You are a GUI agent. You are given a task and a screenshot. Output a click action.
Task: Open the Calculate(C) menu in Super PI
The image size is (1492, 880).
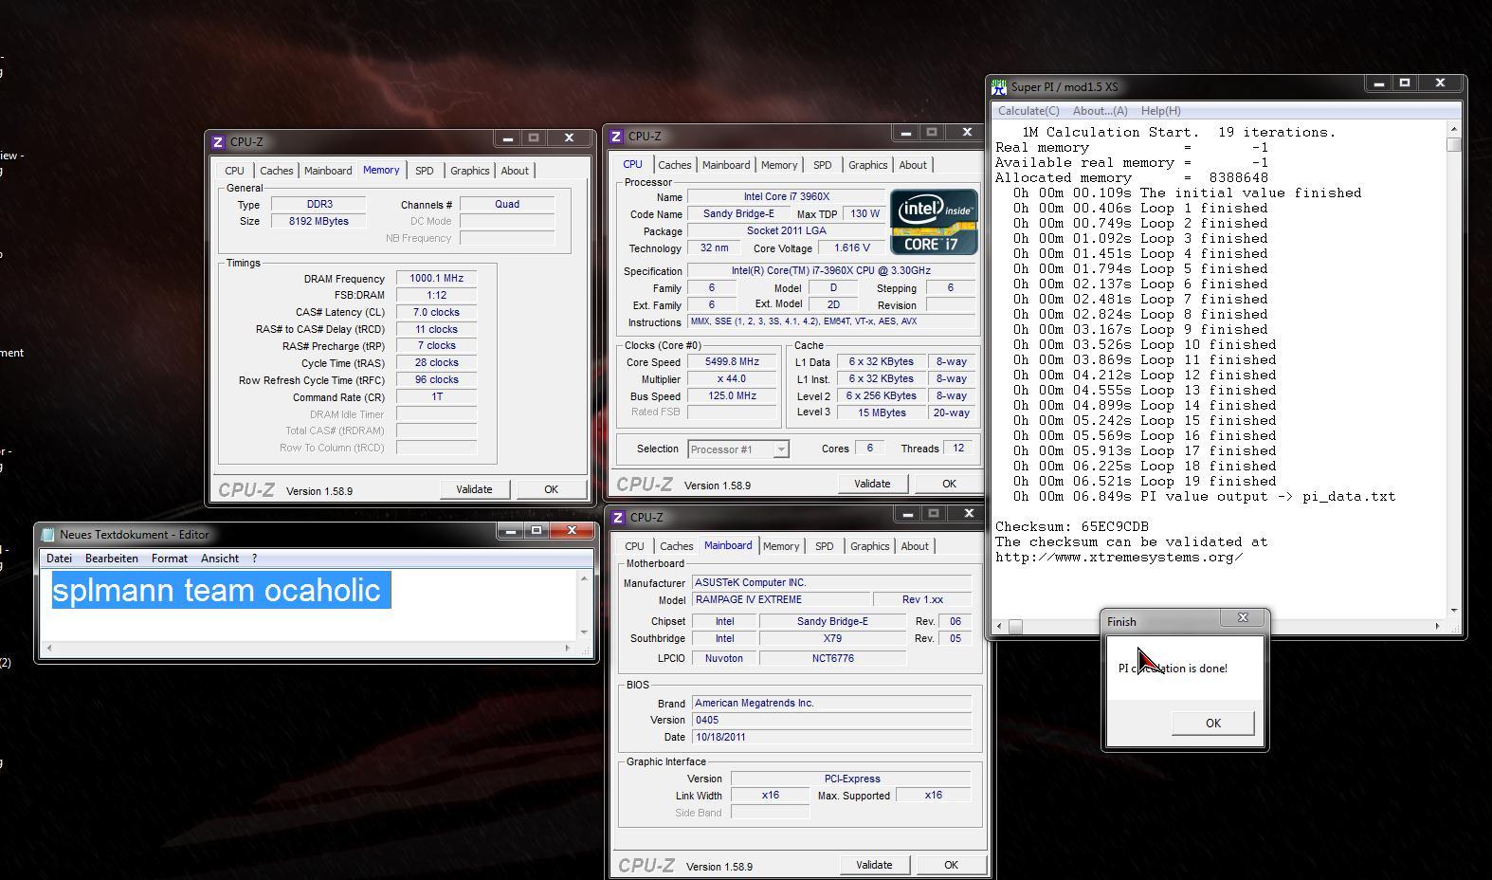point(1028,111)
